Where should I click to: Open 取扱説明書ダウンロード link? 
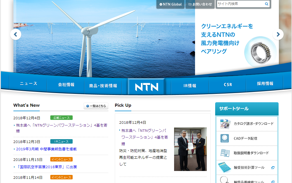point(251,153)
